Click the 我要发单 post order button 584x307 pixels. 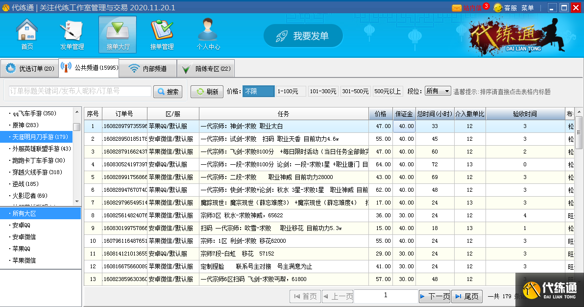tap(303, 35)
